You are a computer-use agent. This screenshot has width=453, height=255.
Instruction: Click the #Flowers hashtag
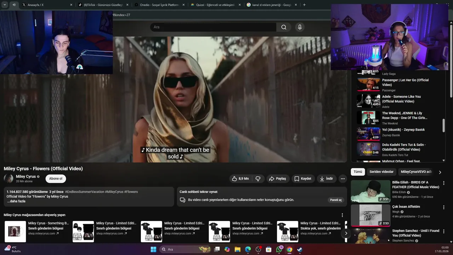pyautogui.click(x=131, y=192)
